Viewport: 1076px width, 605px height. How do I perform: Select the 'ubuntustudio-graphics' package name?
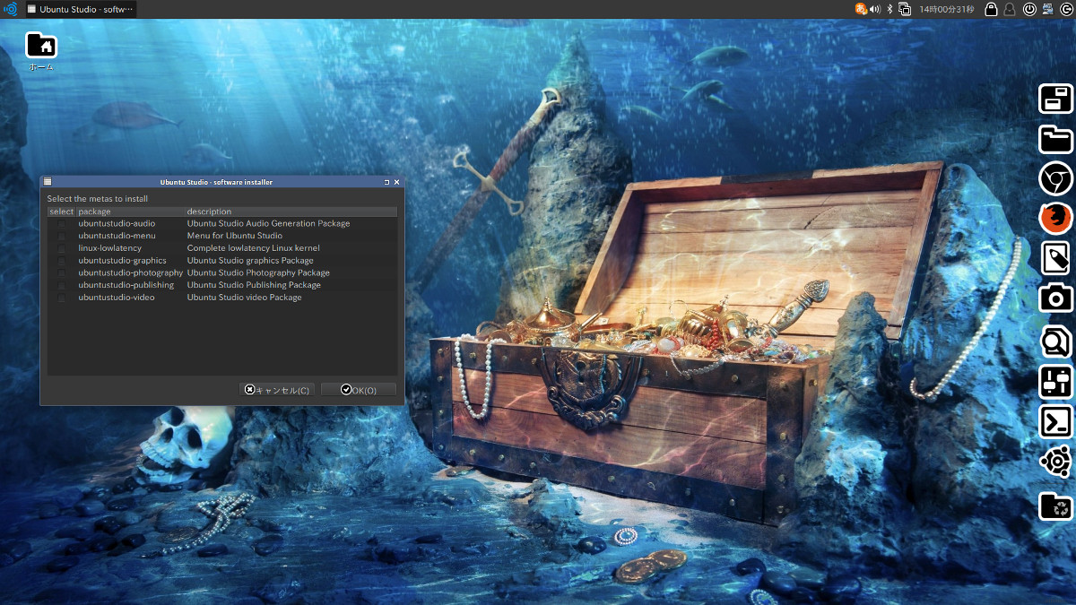(122, 261)
